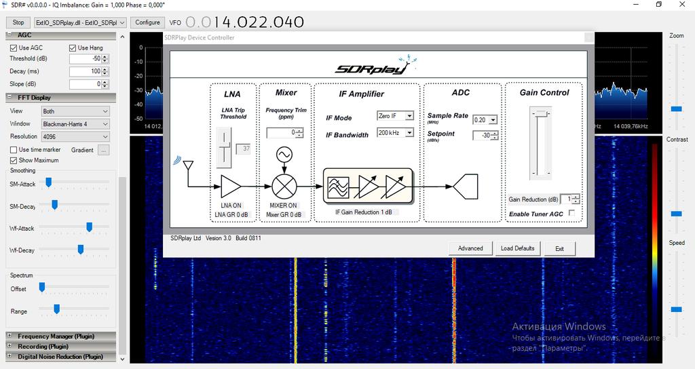Screen dimensions: 695x369
Task: Click the Zoom slider handle
Action: (x=677, y=109)
